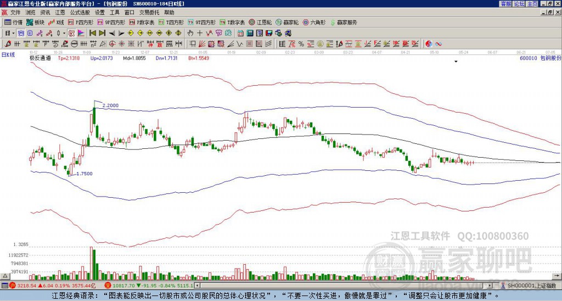562x301 pixels.
Task: Open the P四方形 tool
Action: click(x=81, y=22)
